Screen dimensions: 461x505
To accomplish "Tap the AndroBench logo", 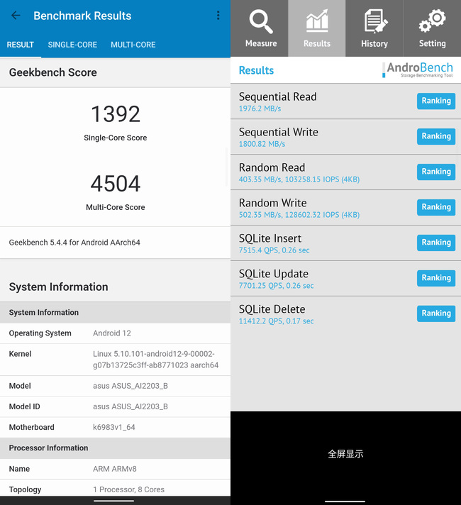I will tap(418, 70).
